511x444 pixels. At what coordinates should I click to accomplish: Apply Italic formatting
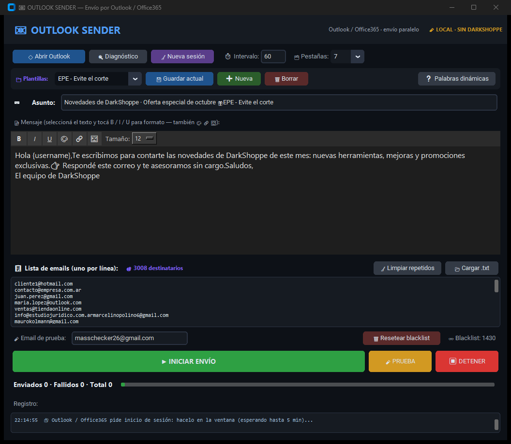tap(34, 139)
